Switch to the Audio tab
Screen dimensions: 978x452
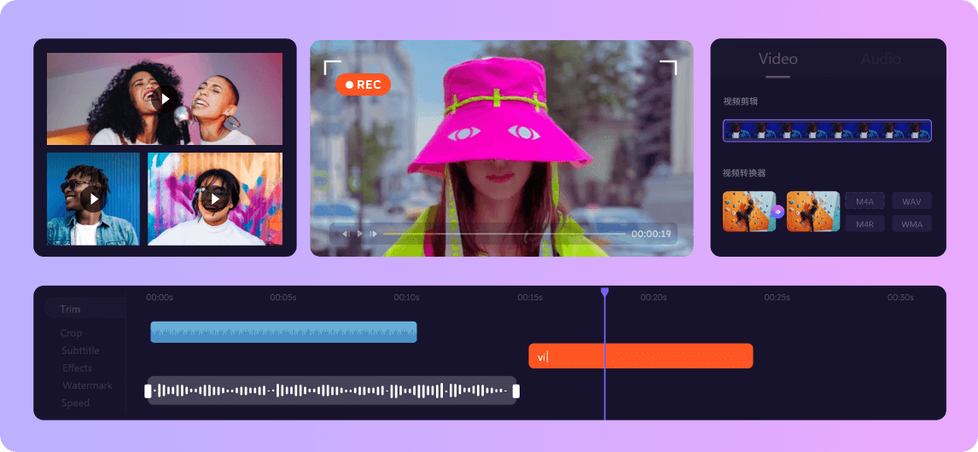click(x=880, y=59)
